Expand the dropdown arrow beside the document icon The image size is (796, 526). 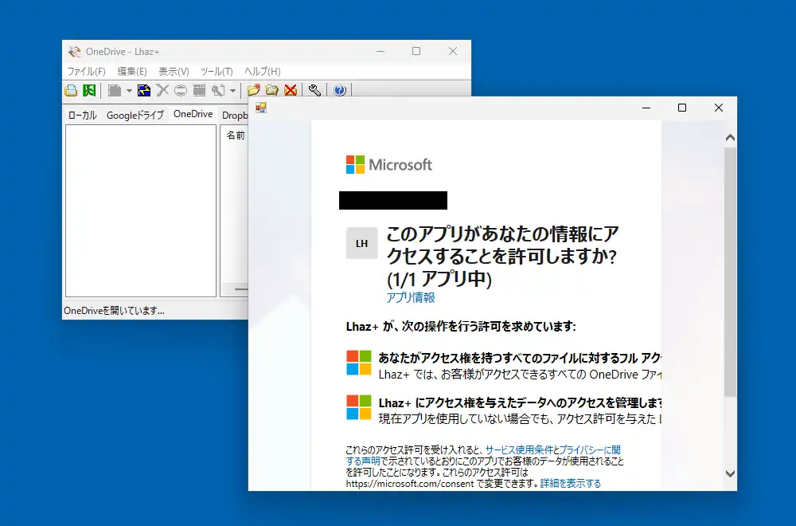[x=129, y=91]
